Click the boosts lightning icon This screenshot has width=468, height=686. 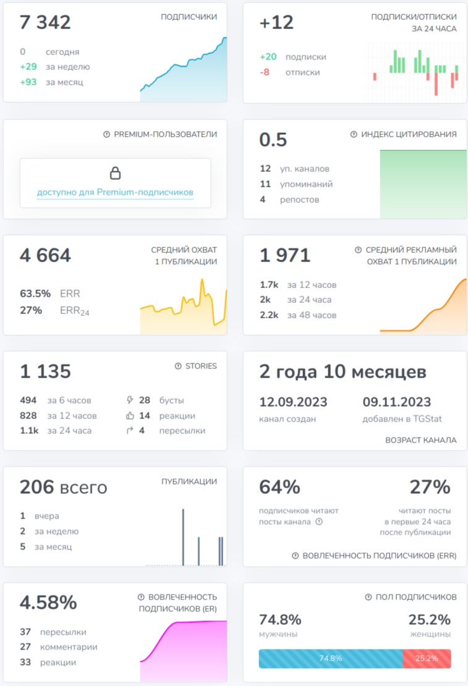coord(130,400)
